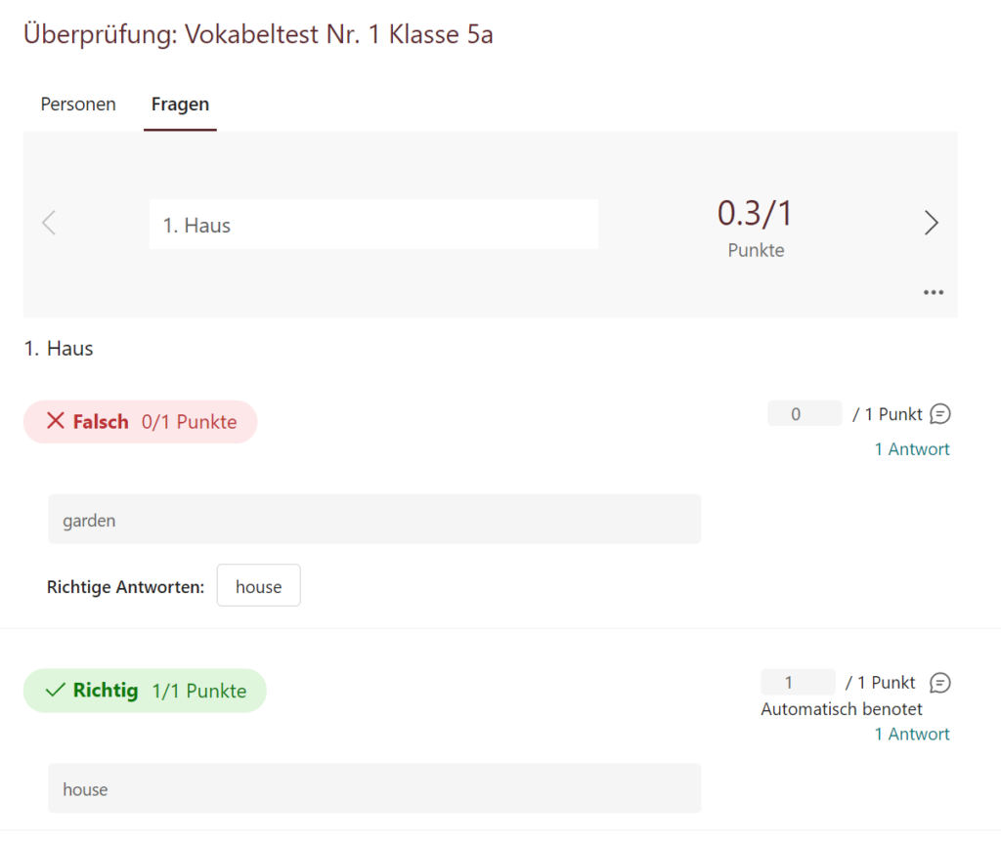Click the previous question arrow
Image resolution: width=1001 pixels, height=843 pixels.
(49, 223)
